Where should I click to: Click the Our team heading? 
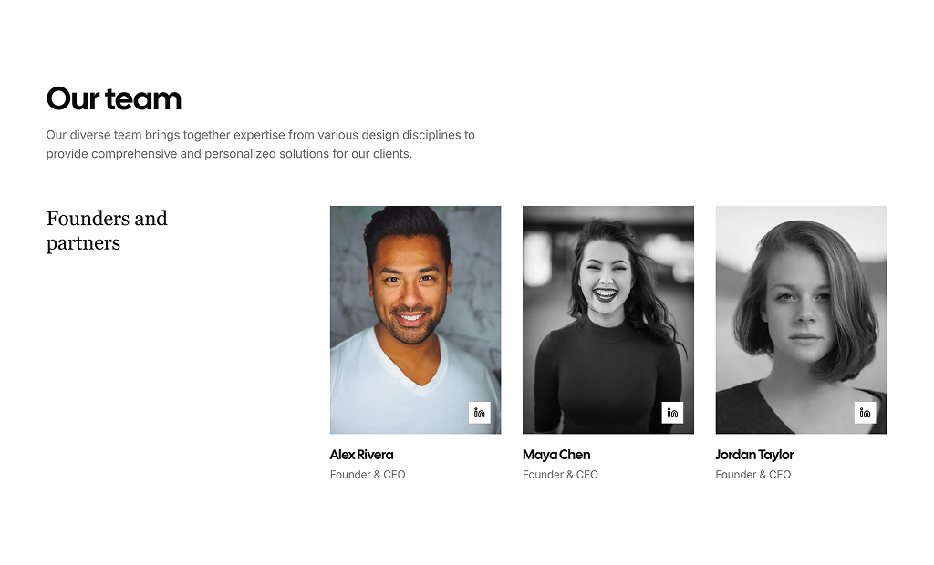coord(114,98)
